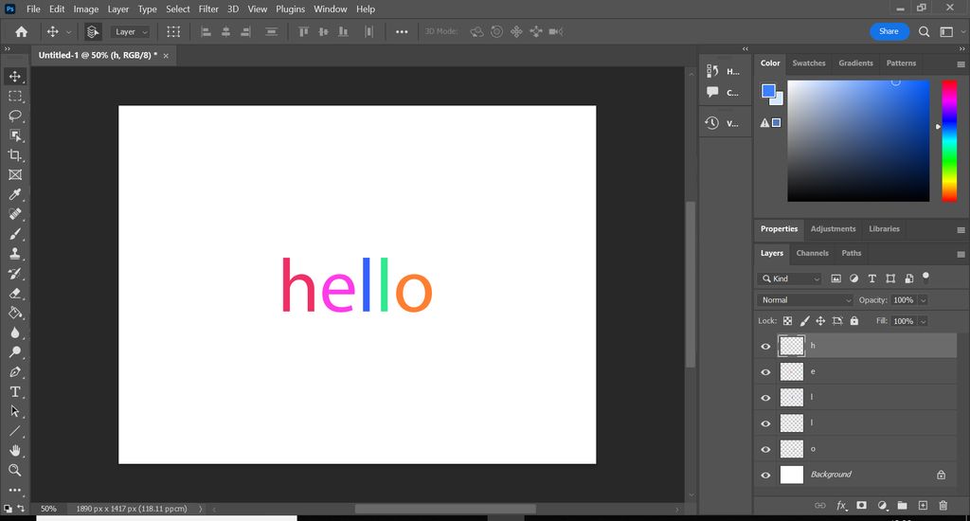Add a layer mask

[861, 506]
